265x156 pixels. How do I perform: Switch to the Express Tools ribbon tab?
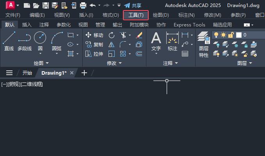(x=189, y=25)
